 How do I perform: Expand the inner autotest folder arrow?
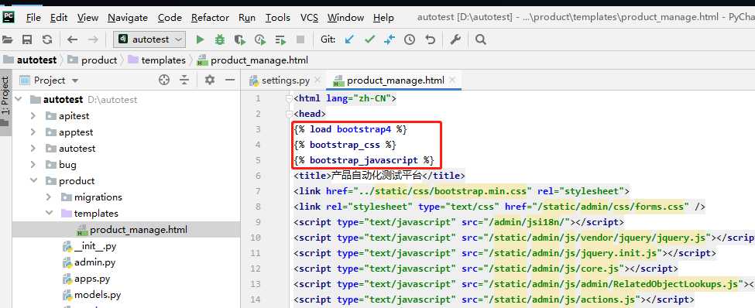click(33, 149)
